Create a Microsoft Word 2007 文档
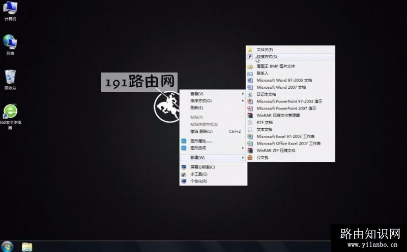Screen dimensions: 407x252 pos(290,87)
